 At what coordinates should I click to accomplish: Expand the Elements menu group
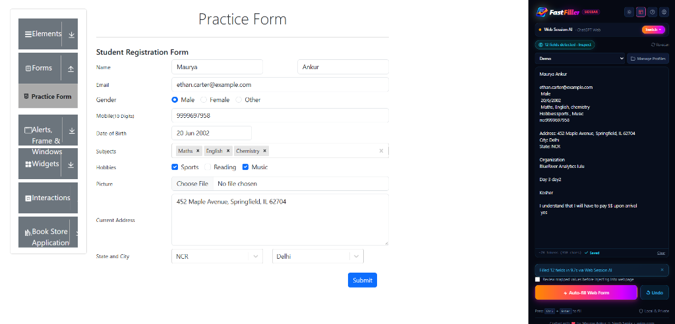(47, 34)
